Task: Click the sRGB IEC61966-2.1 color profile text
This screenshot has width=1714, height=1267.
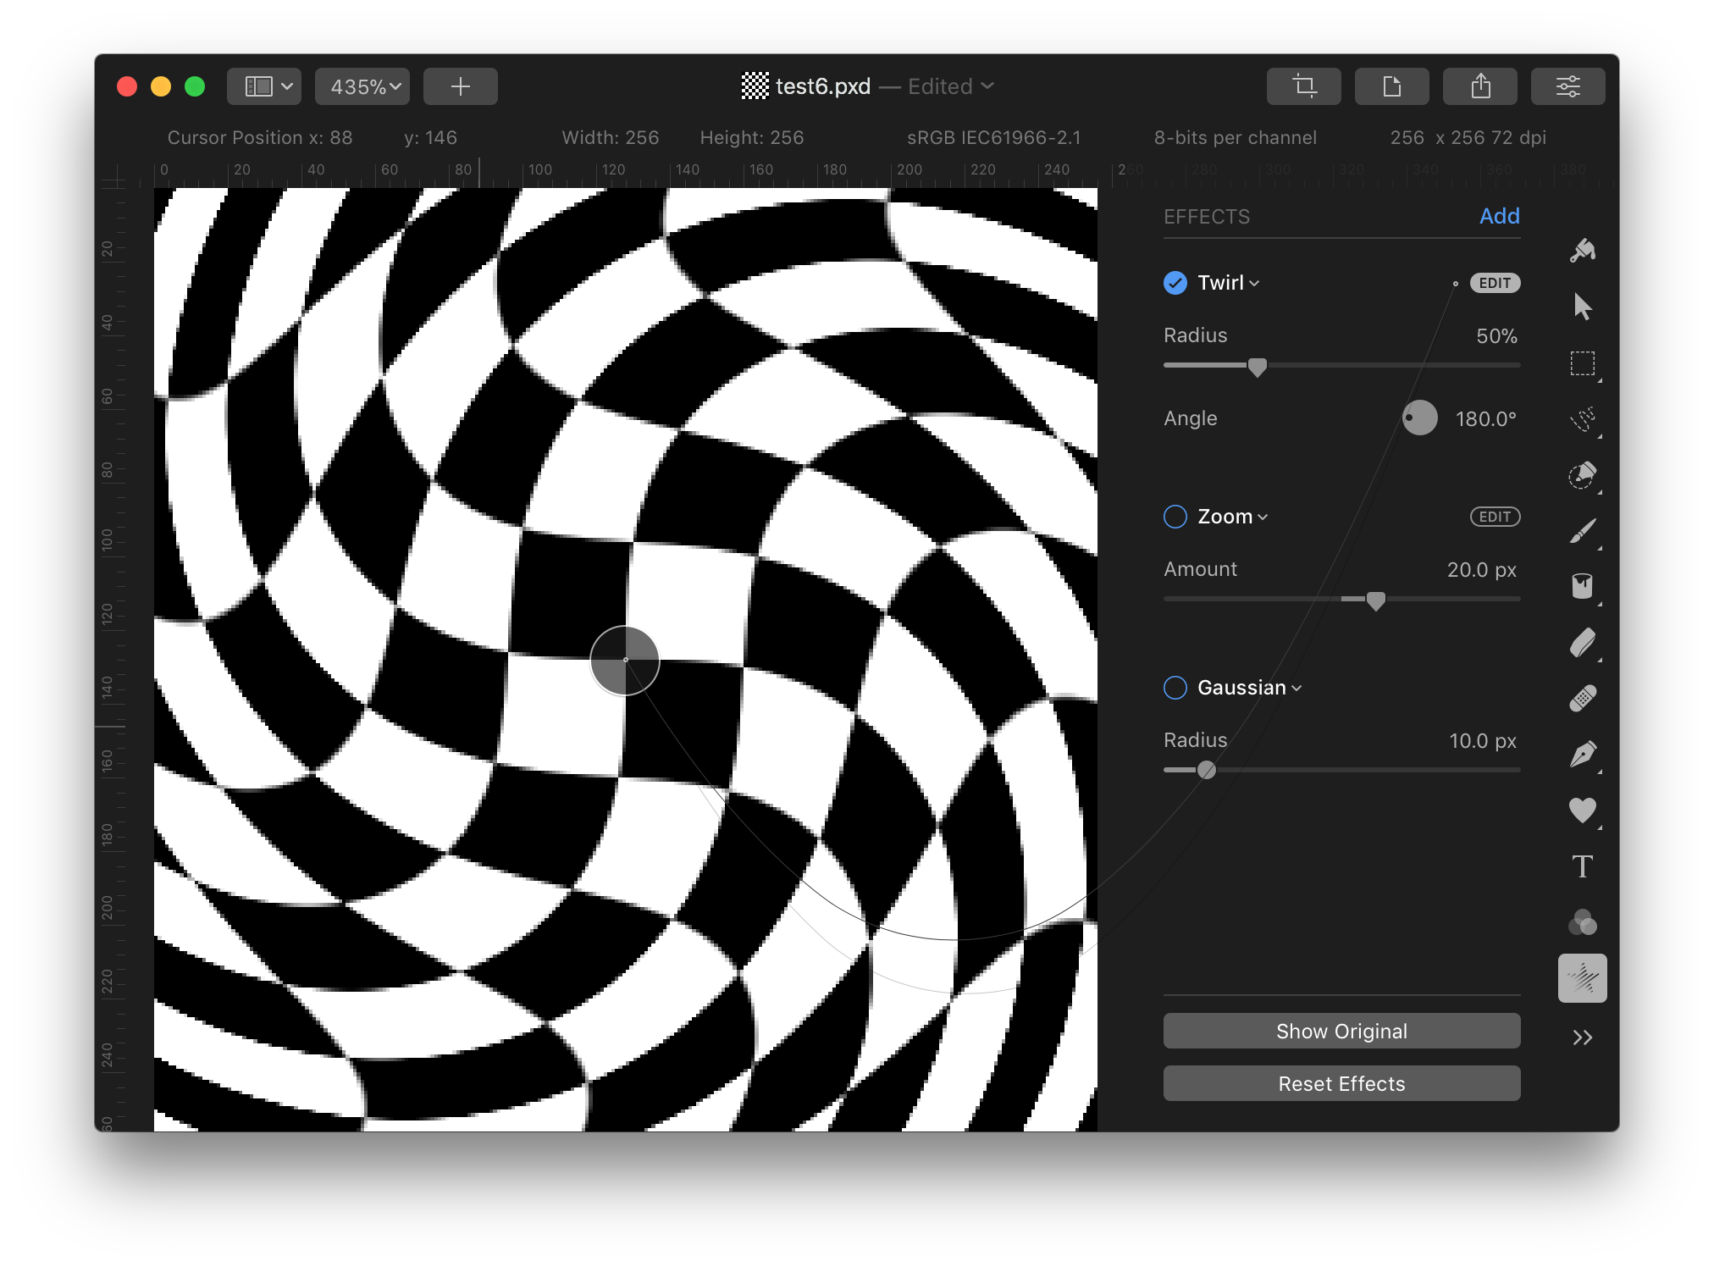Action: point(994,137)
